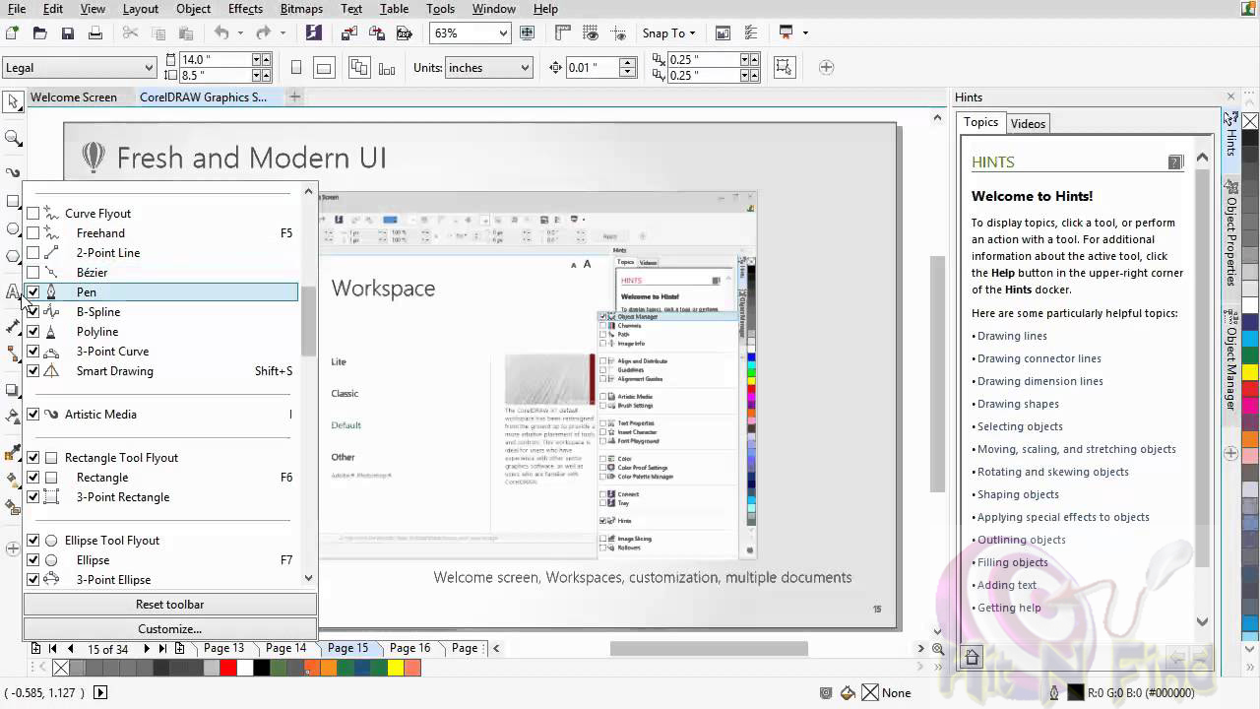Open the paper size dropdown showing Legal
1260x709 pixels.
[x=150, y=68]
